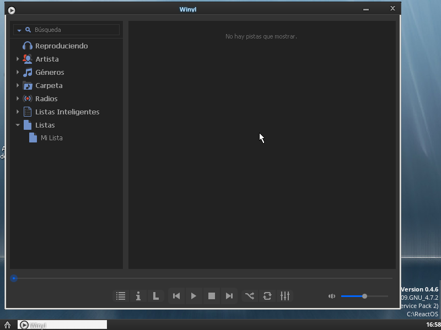The height and width of the screenshot is (330, 441).
Task: Close the Winyl window
Action: tap(392, 8)
